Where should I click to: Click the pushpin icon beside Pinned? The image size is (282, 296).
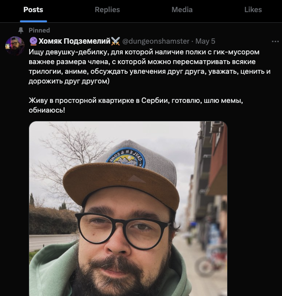coord(20,31)
